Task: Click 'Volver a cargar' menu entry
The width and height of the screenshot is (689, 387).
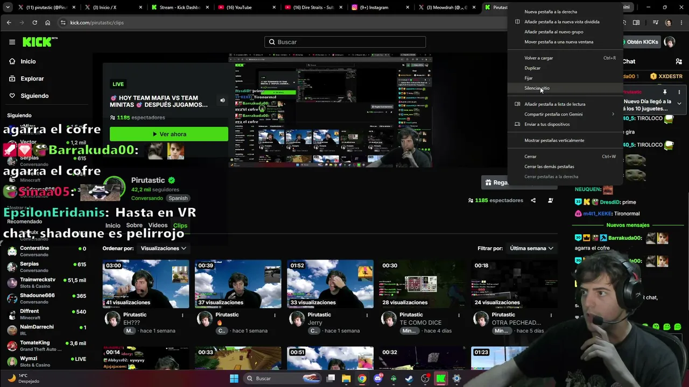Action: coord(565,58)
